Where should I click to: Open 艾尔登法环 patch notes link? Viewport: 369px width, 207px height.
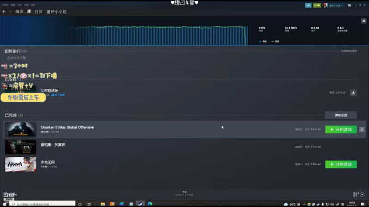58,95
